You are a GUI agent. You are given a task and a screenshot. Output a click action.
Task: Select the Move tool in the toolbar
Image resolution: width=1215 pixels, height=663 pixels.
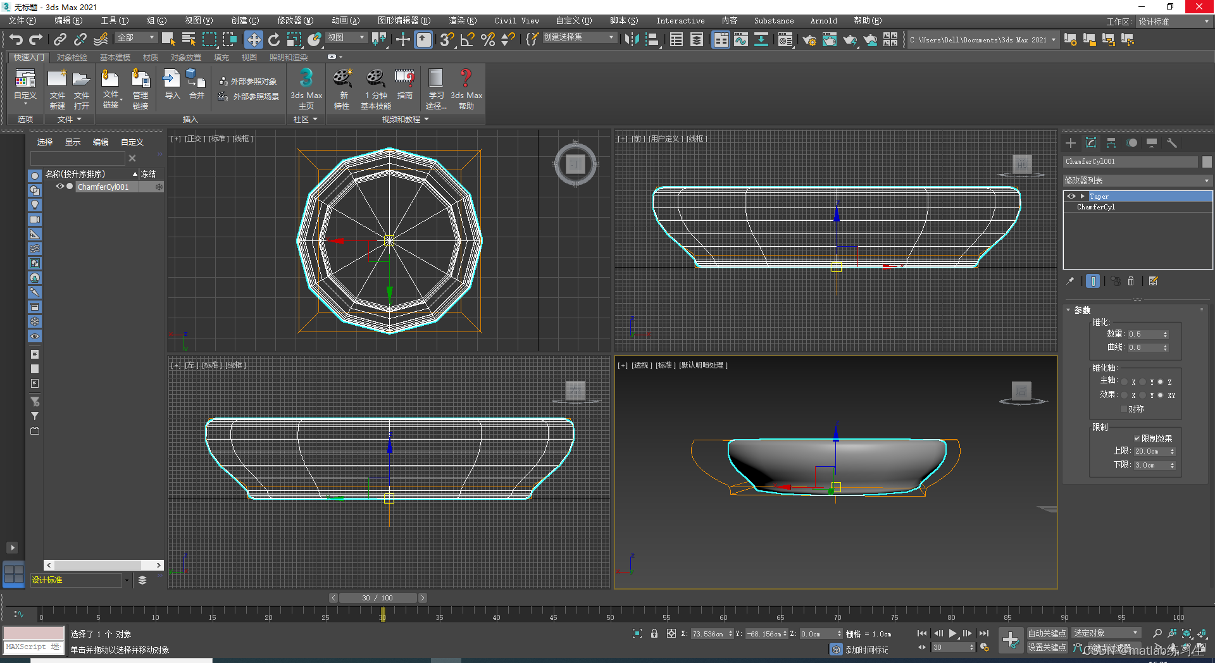click(253, 40)
